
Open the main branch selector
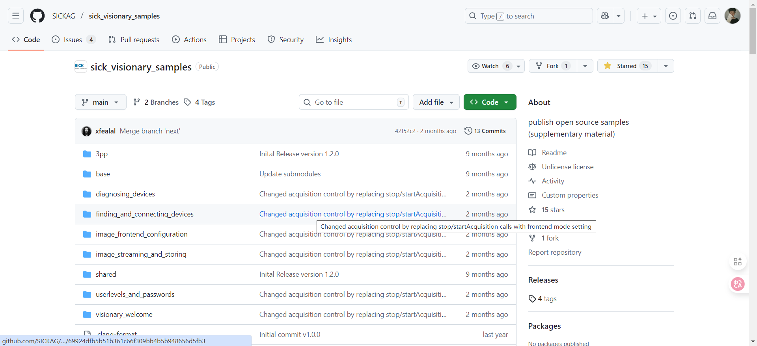(x=101, y=102)
